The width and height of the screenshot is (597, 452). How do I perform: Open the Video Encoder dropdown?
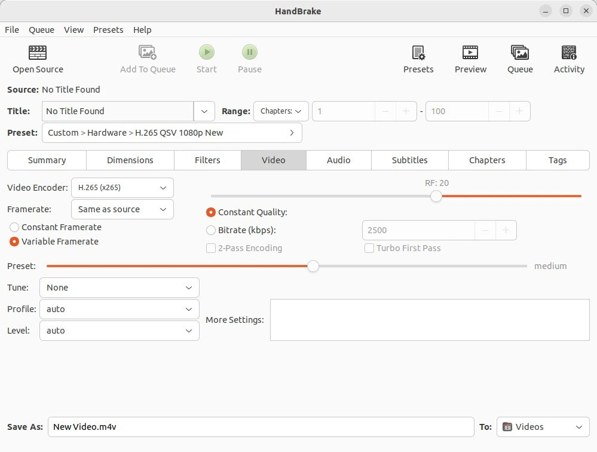[123, 188]
